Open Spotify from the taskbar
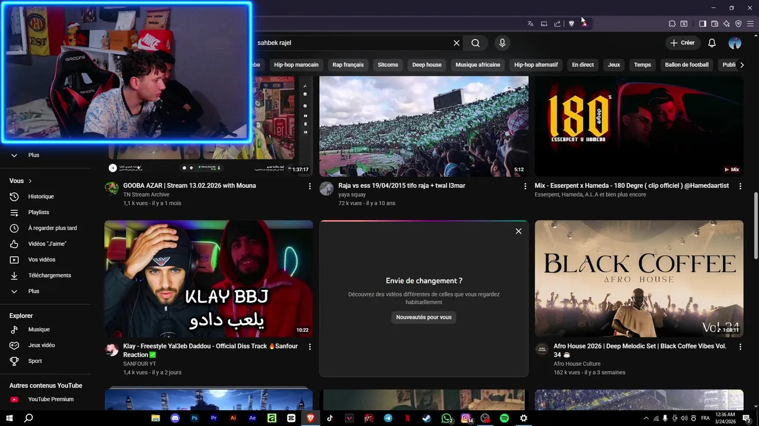Viewport: 759px width, 426px height. tap(504, 418)
